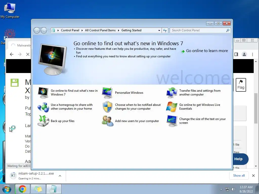
Task: Select the shield icon for notification settings
Action: (107, 107)
